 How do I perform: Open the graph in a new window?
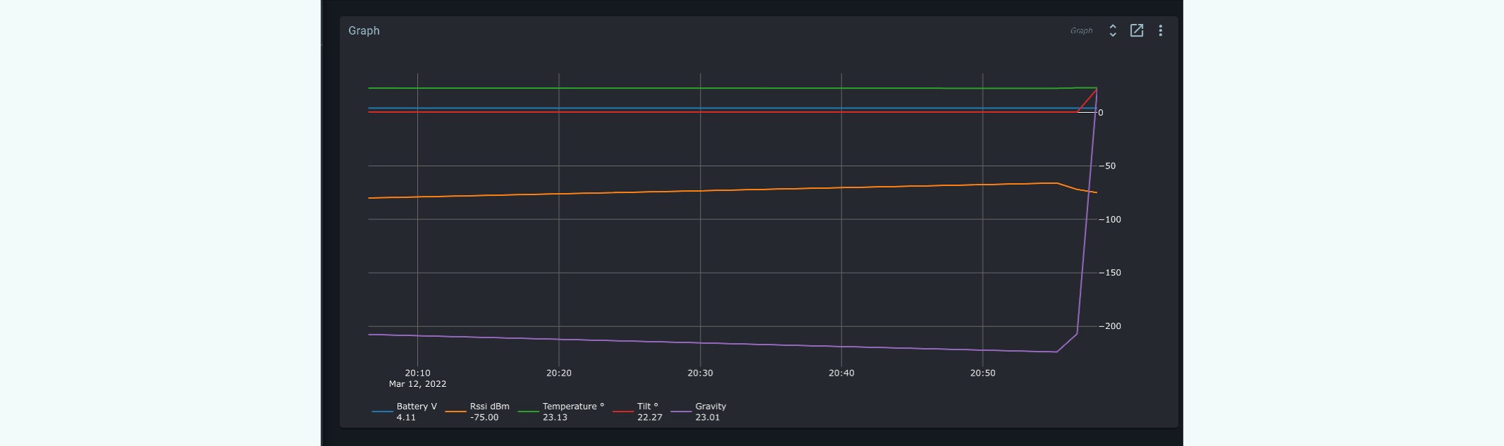point(1136,30)
